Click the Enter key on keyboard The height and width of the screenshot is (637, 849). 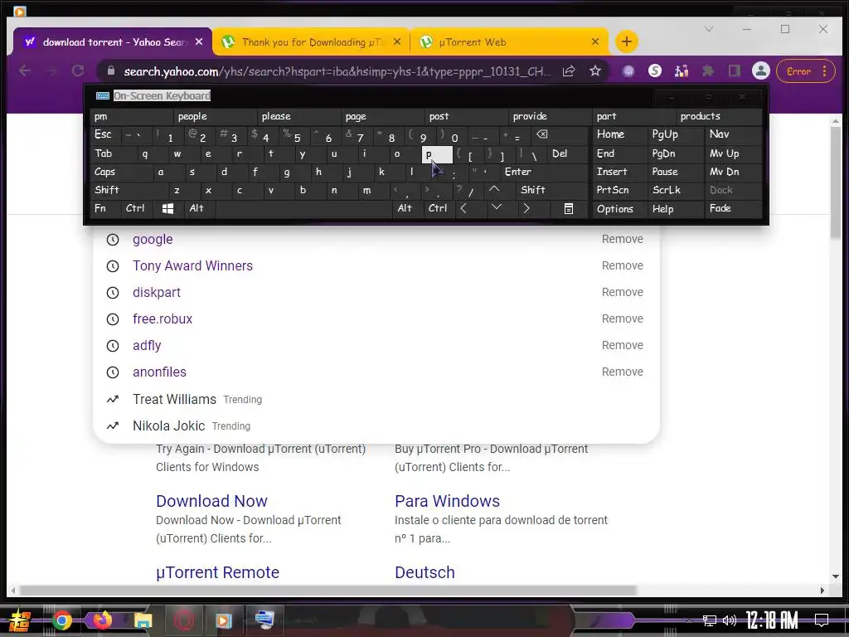click(544, 172)
